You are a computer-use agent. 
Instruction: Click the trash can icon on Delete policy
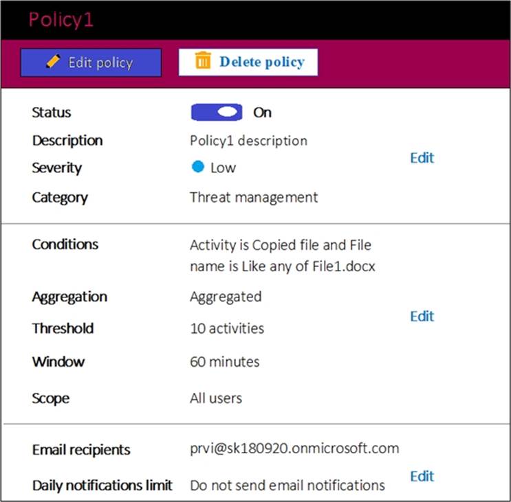coord(202,61)
